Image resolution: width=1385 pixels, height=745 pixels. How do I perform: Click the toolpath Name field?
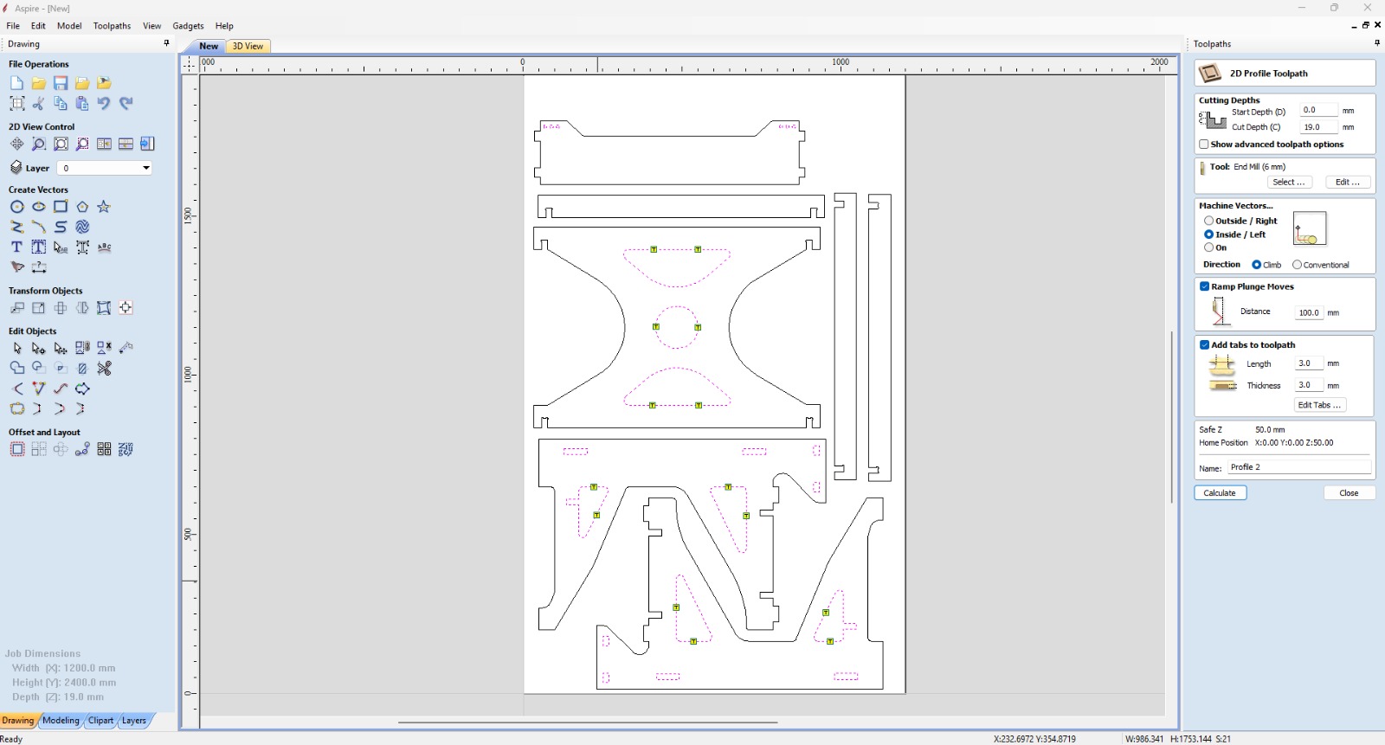(x=1299, y=467)
